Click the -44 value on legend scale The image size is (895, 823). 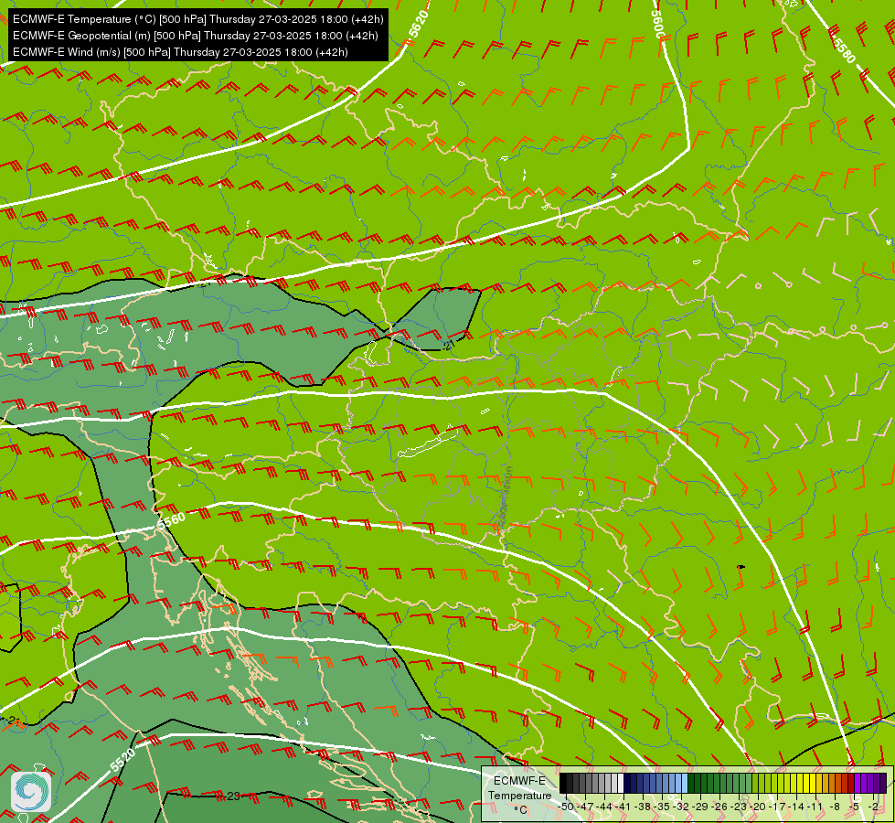click(x=604, y=807)
